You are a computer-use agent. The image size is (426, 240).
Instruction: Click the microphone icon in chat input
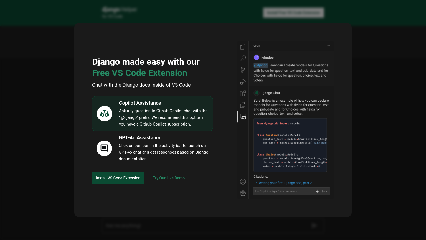[317, 191]
